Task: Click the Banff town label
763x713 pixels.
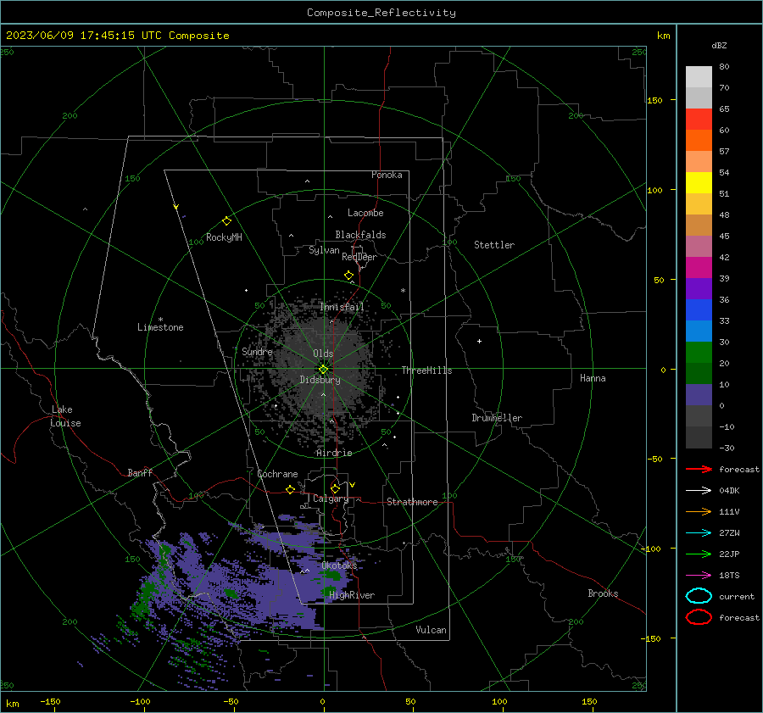Action: pos(140,472)
